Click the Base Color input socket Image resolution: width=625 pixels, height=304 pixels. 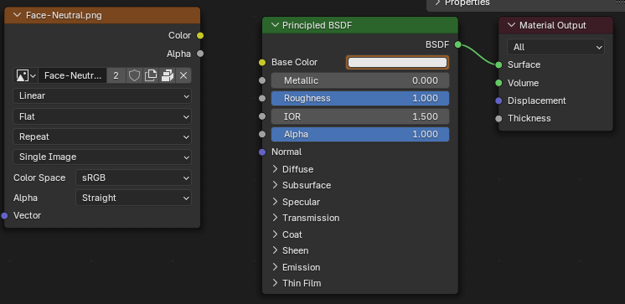[x=262, y=62]
